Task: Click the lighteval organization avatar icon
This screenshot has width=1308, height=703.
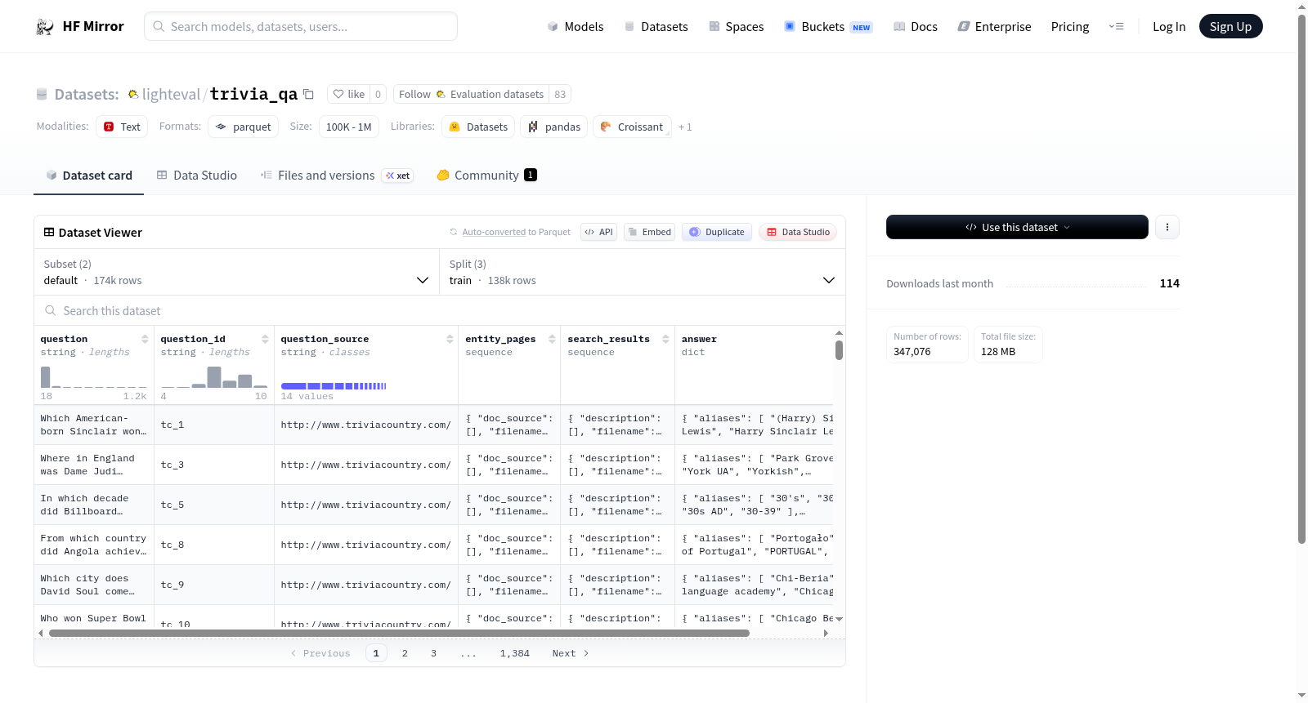Action: click(132, 95)
